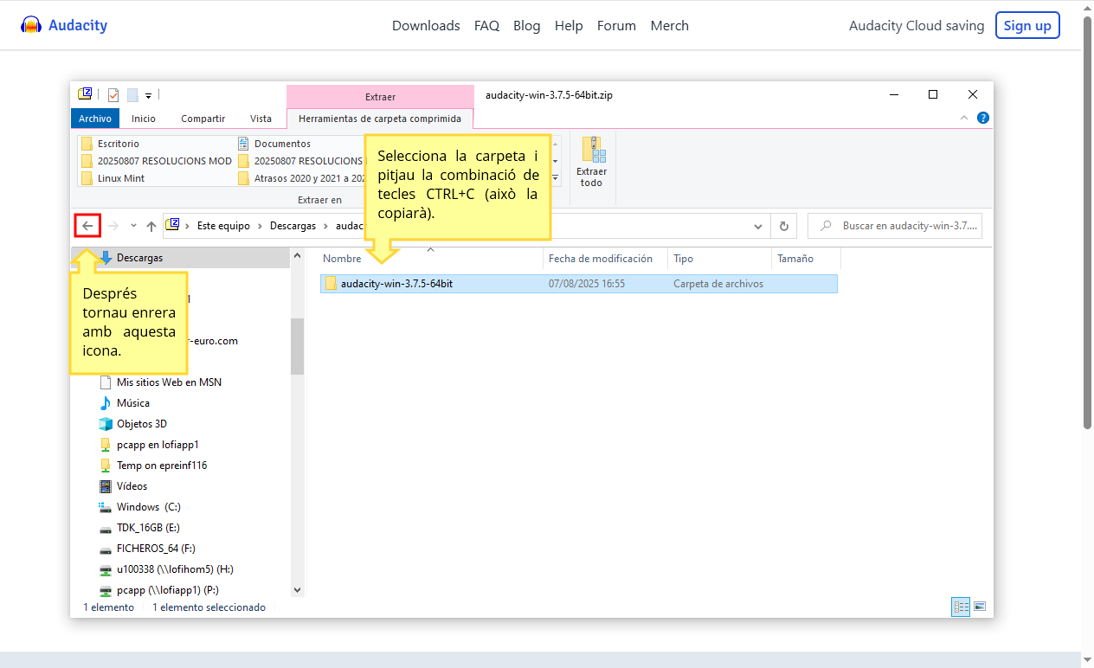Click the new folder icon in quick access toolbar
The height and width of the screenshot is (668, 1094).
[x=132, y=95]
